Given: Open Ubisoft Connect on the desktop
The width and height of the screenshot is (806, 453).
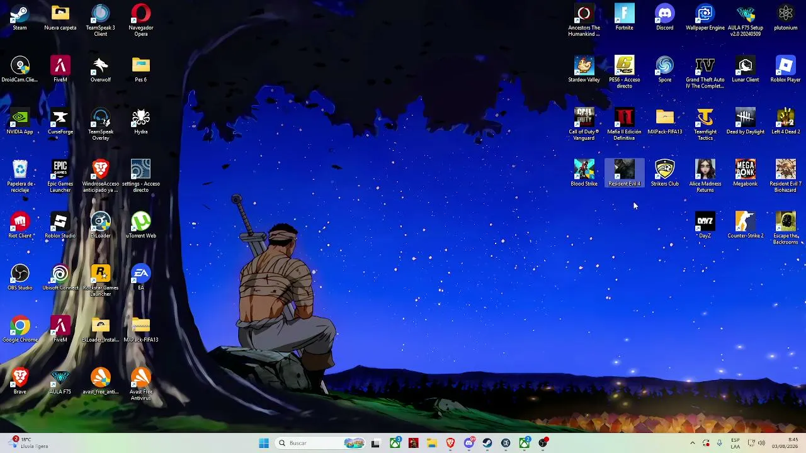Looking at the screenshot, I should click(x=60, y=278).
